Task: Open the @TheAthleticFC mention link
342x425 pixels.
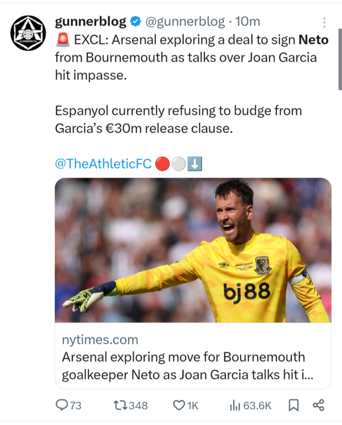Action: tap(103, 164)
